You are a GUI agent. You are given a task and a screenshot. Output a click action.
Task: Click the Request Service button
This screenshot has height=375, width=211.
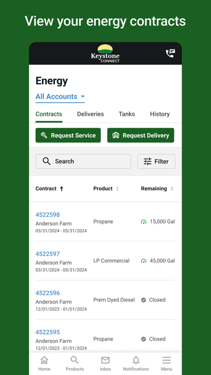coord(68,135)
